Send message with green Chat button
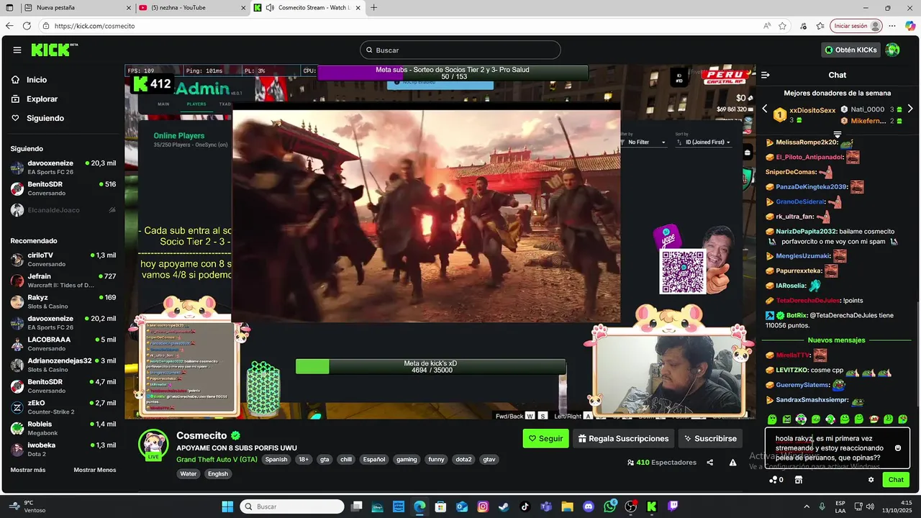921x518 pixels. (896, 480)
